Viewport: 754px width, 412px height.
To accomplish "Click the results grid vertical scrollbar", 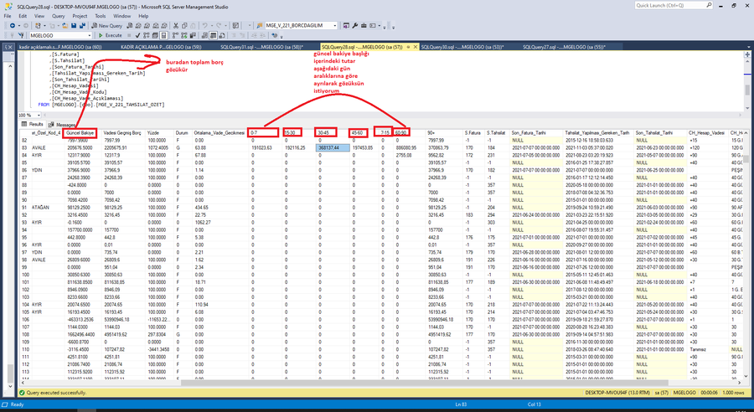I will point(746,158).
